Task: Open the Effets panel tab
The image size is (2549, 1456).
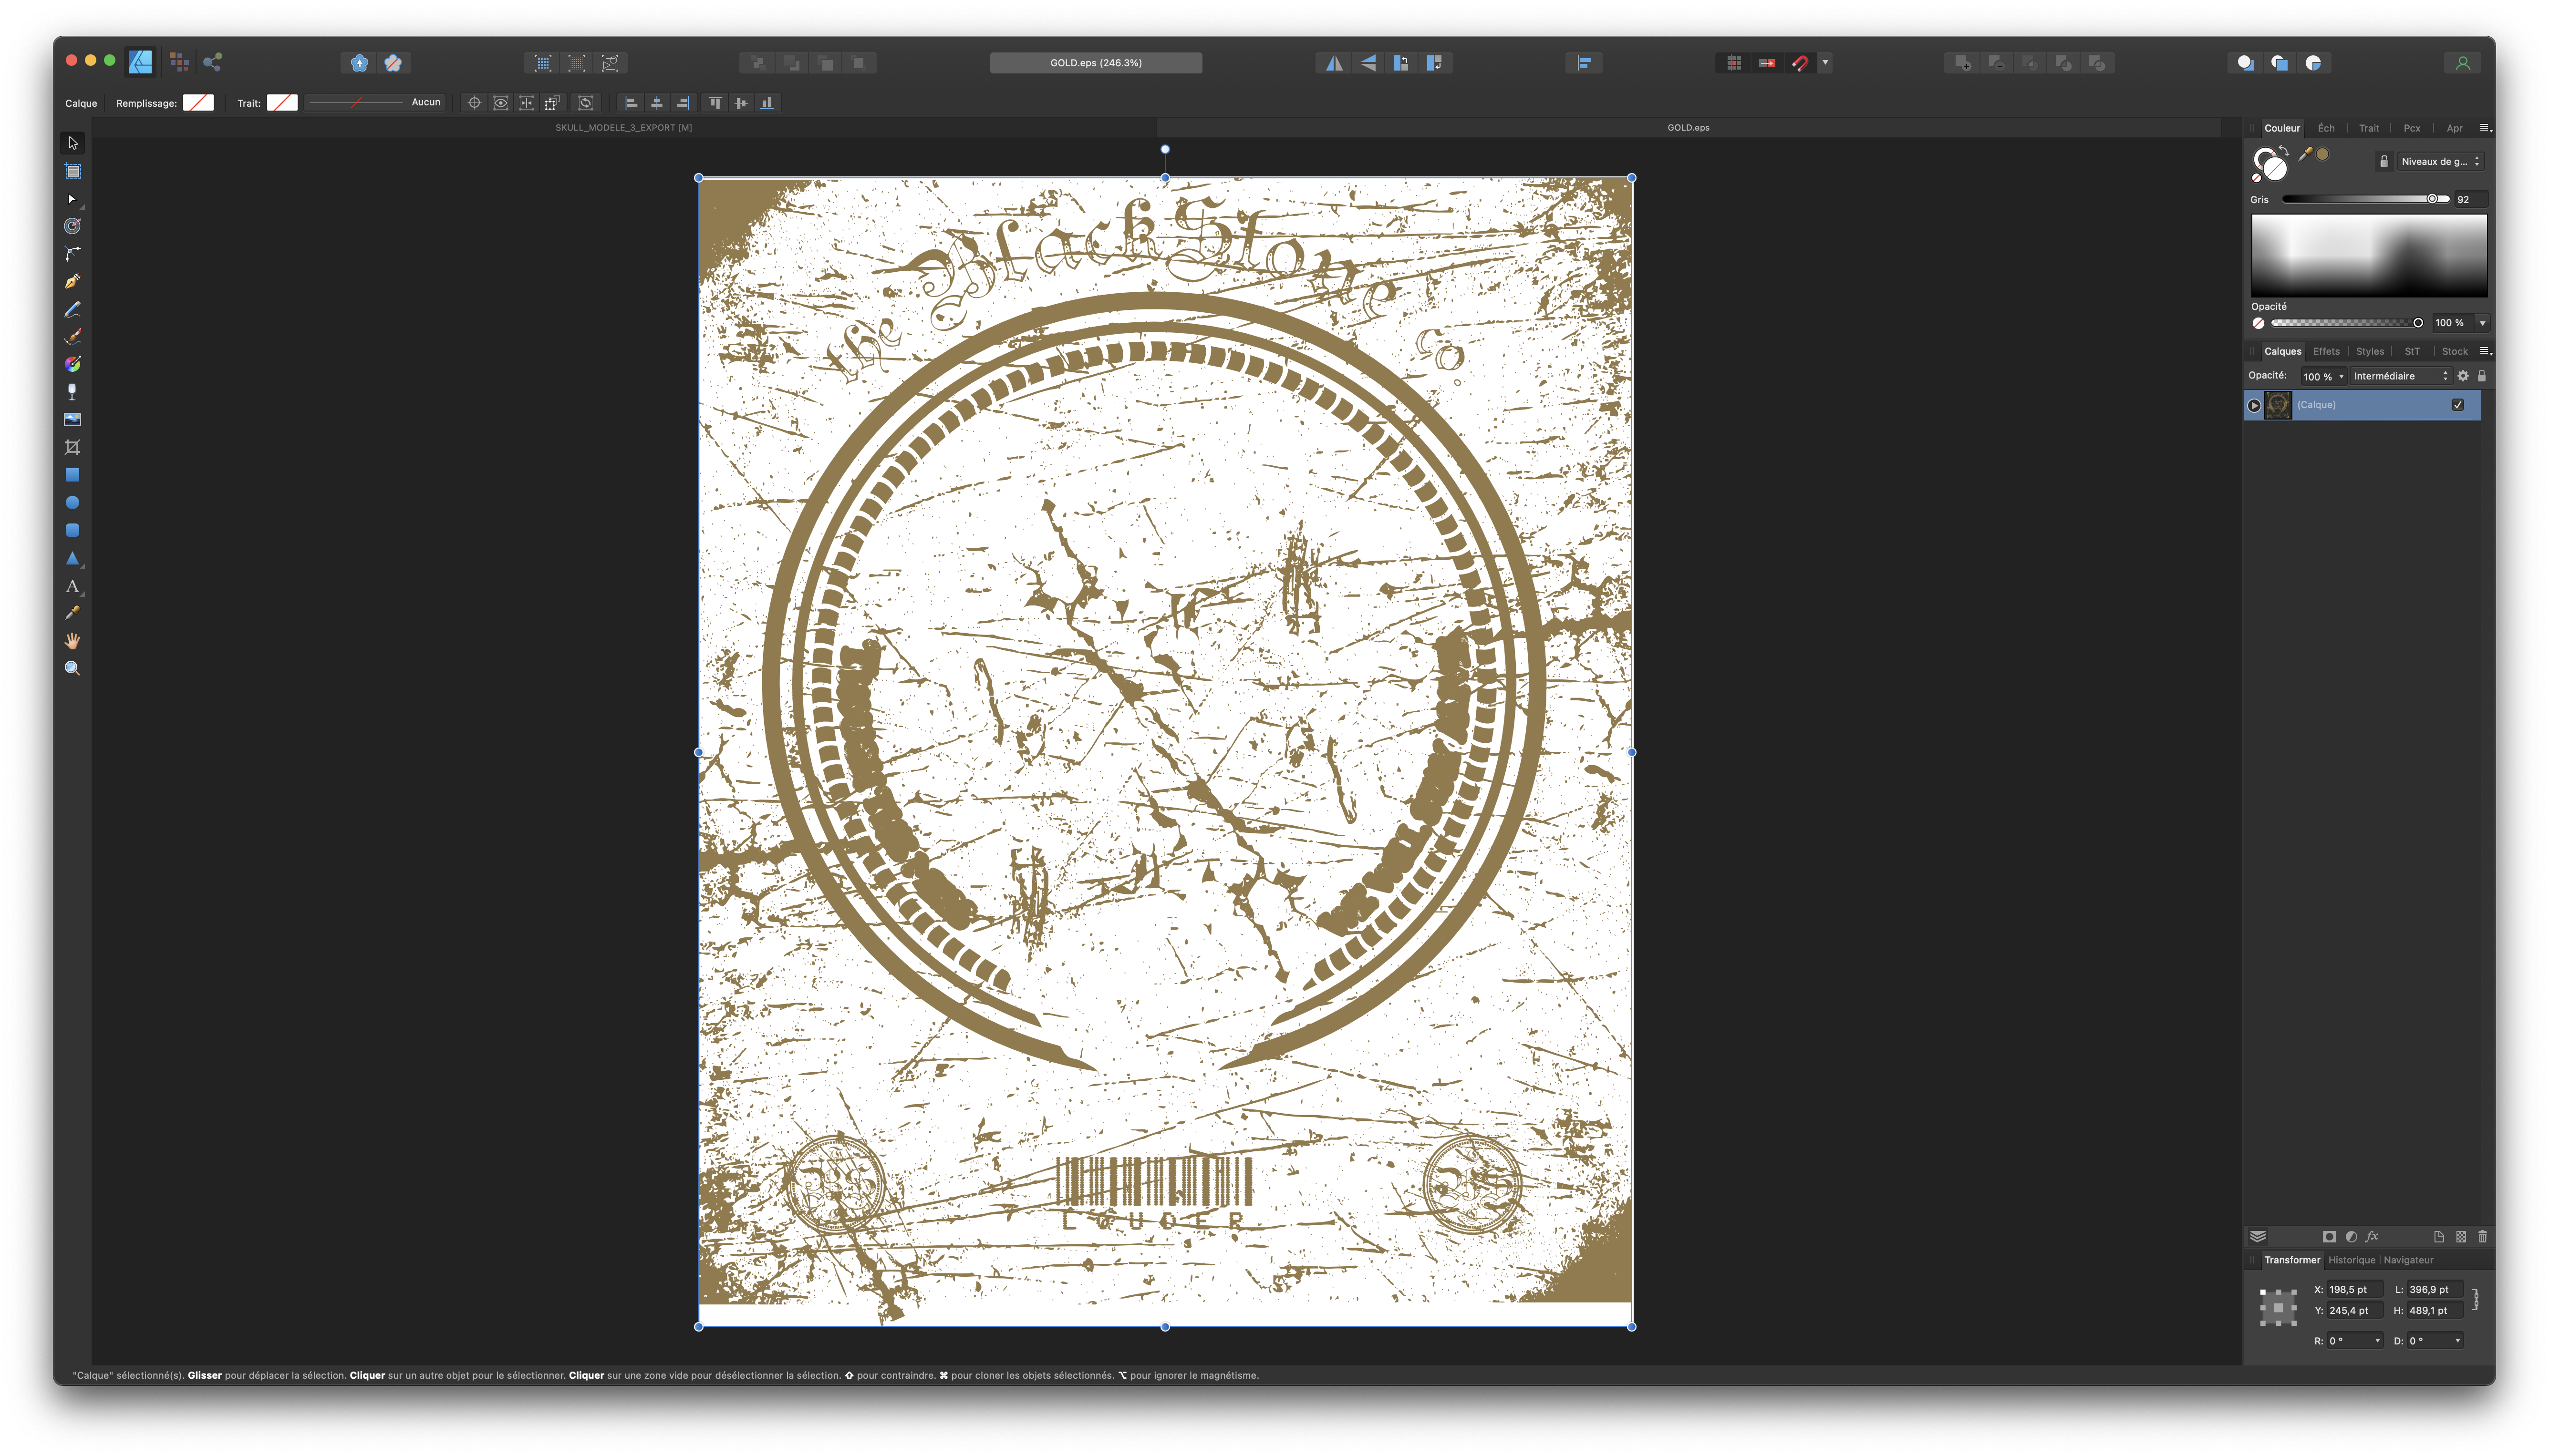Action: pos(2326,351)
